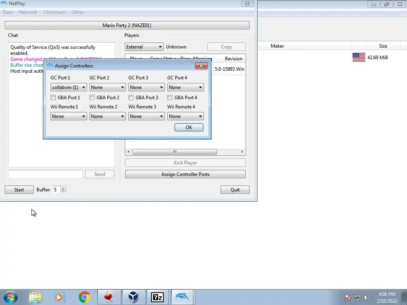Open Windows Start menu orb
The height and width of the screenshot is (305, 407).
[x=11, y=297]
